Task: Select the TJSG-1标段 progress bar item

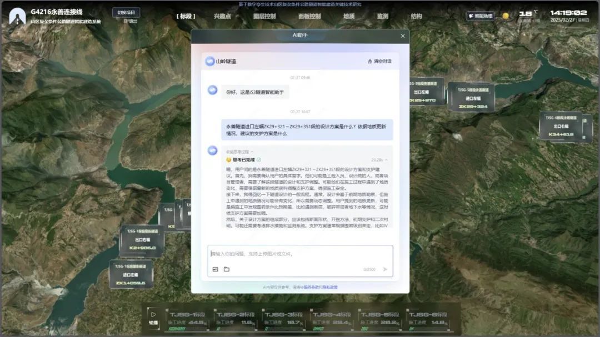Action: [188, 318]
